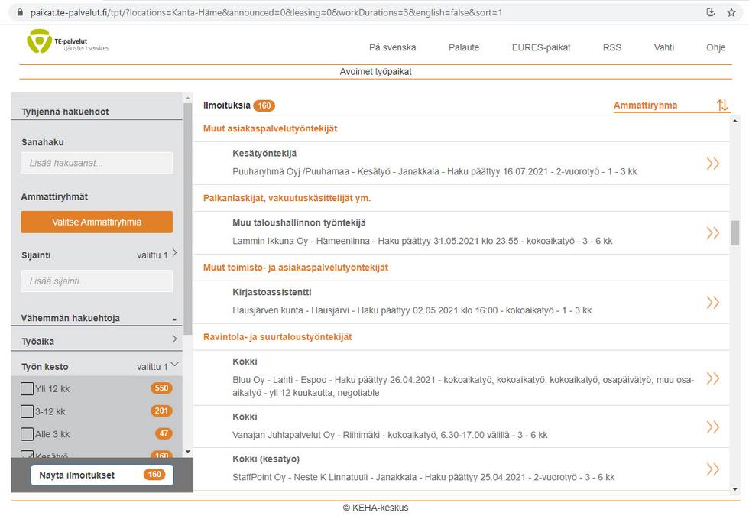Open the Kirjastoassistentti listing arrow icon
The height and width of the screenshot is (516, 749).
712,303
